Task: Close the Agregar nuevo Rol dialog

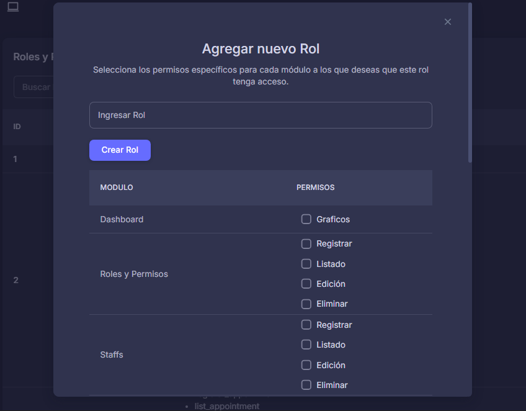Action: pos(448,22)
